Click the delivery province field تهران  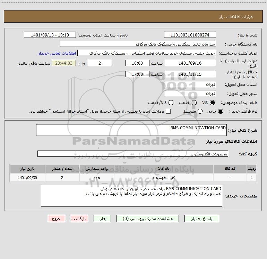190,84
